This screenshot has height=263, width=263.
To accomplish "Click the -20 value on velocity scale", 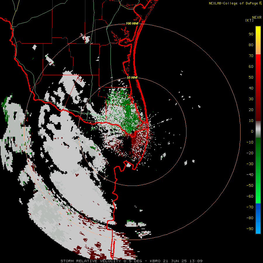I will (x=250, y=153).
